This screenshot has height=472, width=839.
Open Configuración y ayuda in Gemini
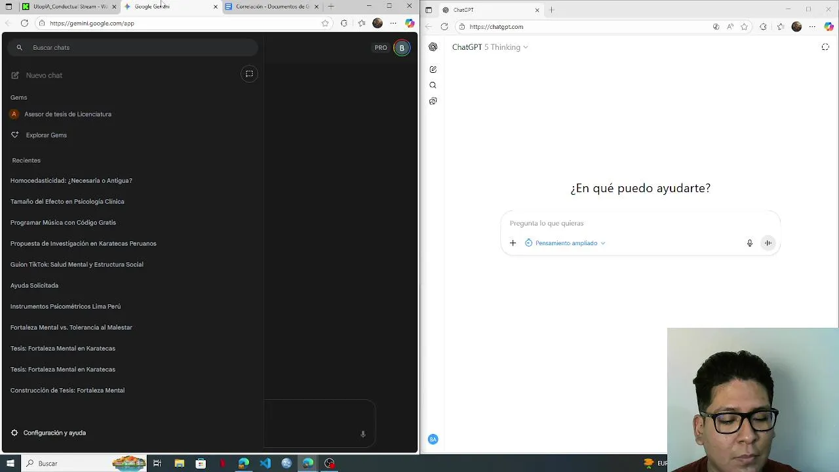point(49,433)
